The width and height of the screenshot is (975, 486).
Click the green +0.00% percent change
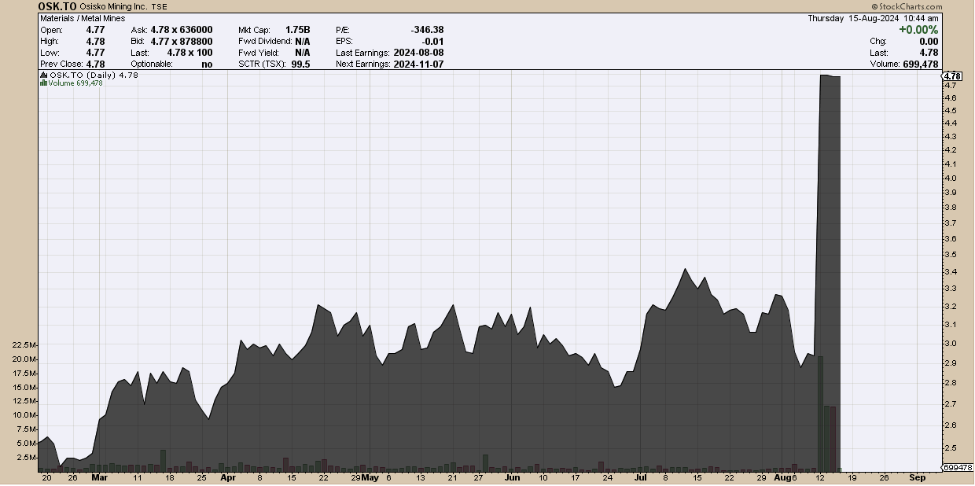(918, 30)
